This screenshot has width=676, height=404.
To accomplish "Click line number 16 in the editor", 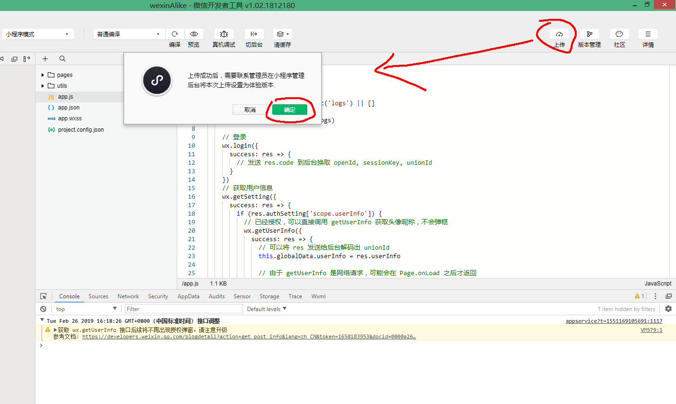I will [x=191, y=197].
